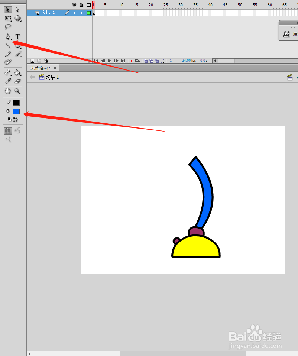Delete the selected layer via trash icon
The height and width of the screenshot is (356, 298).
click(46, 61)
